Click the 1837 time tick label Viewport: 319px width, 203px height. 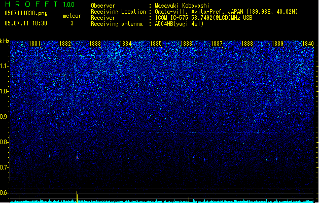[217, 44]
